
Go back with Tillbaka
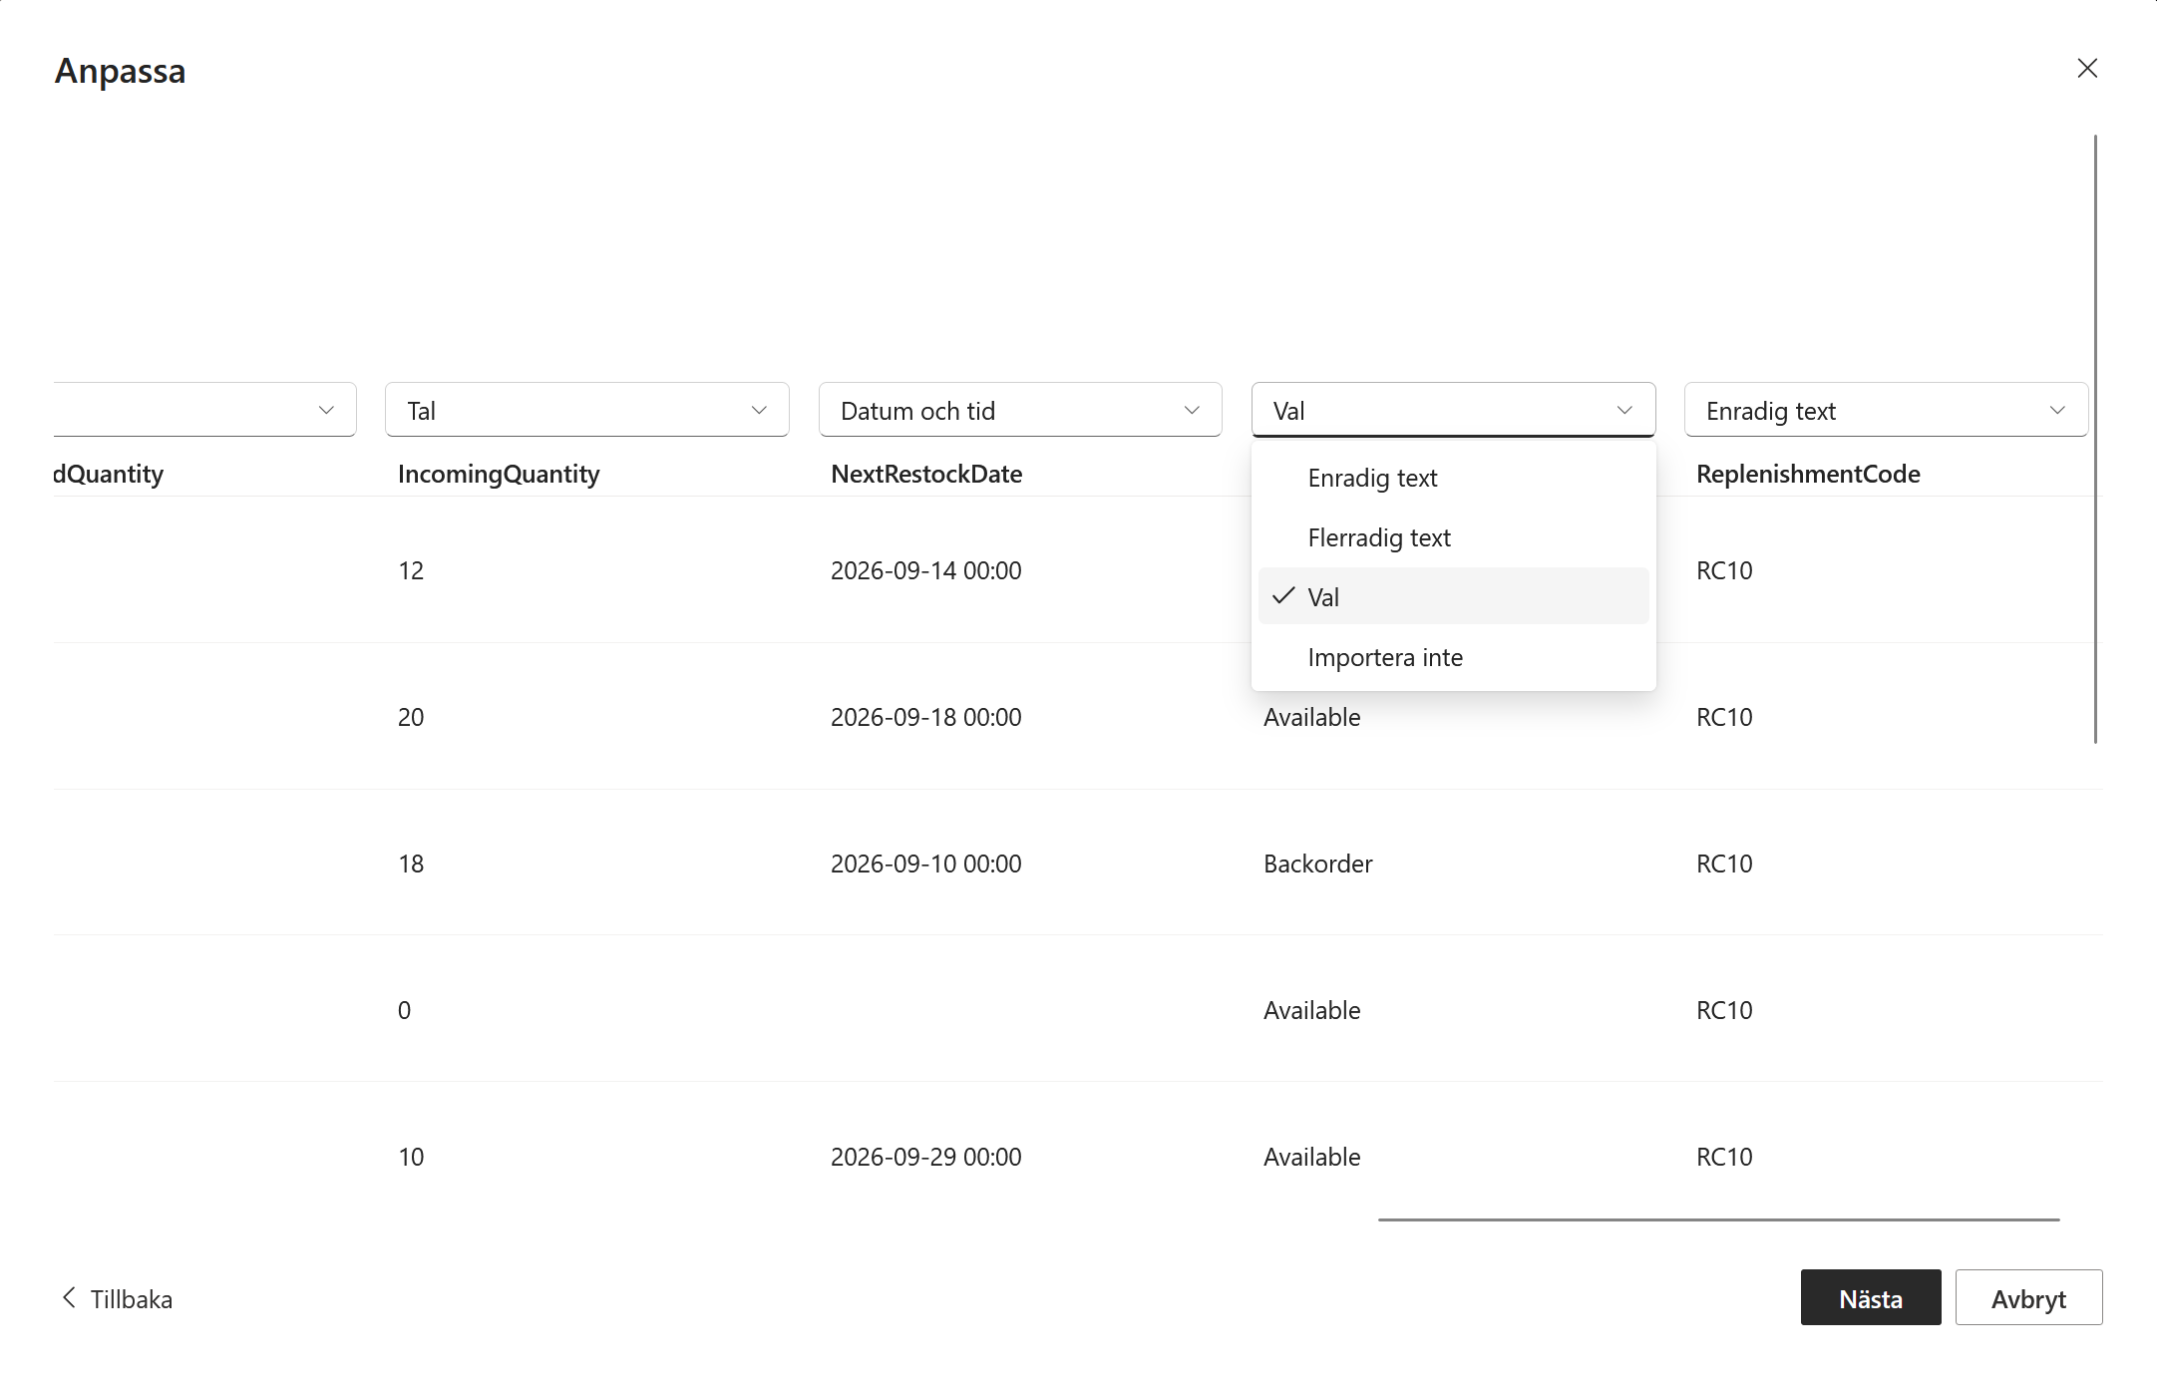117,1298
